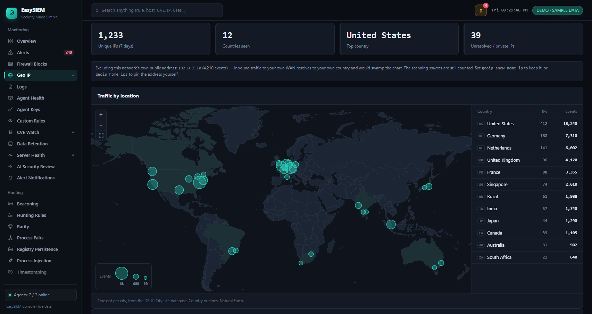Select the Singapore table row

(527, 185)
